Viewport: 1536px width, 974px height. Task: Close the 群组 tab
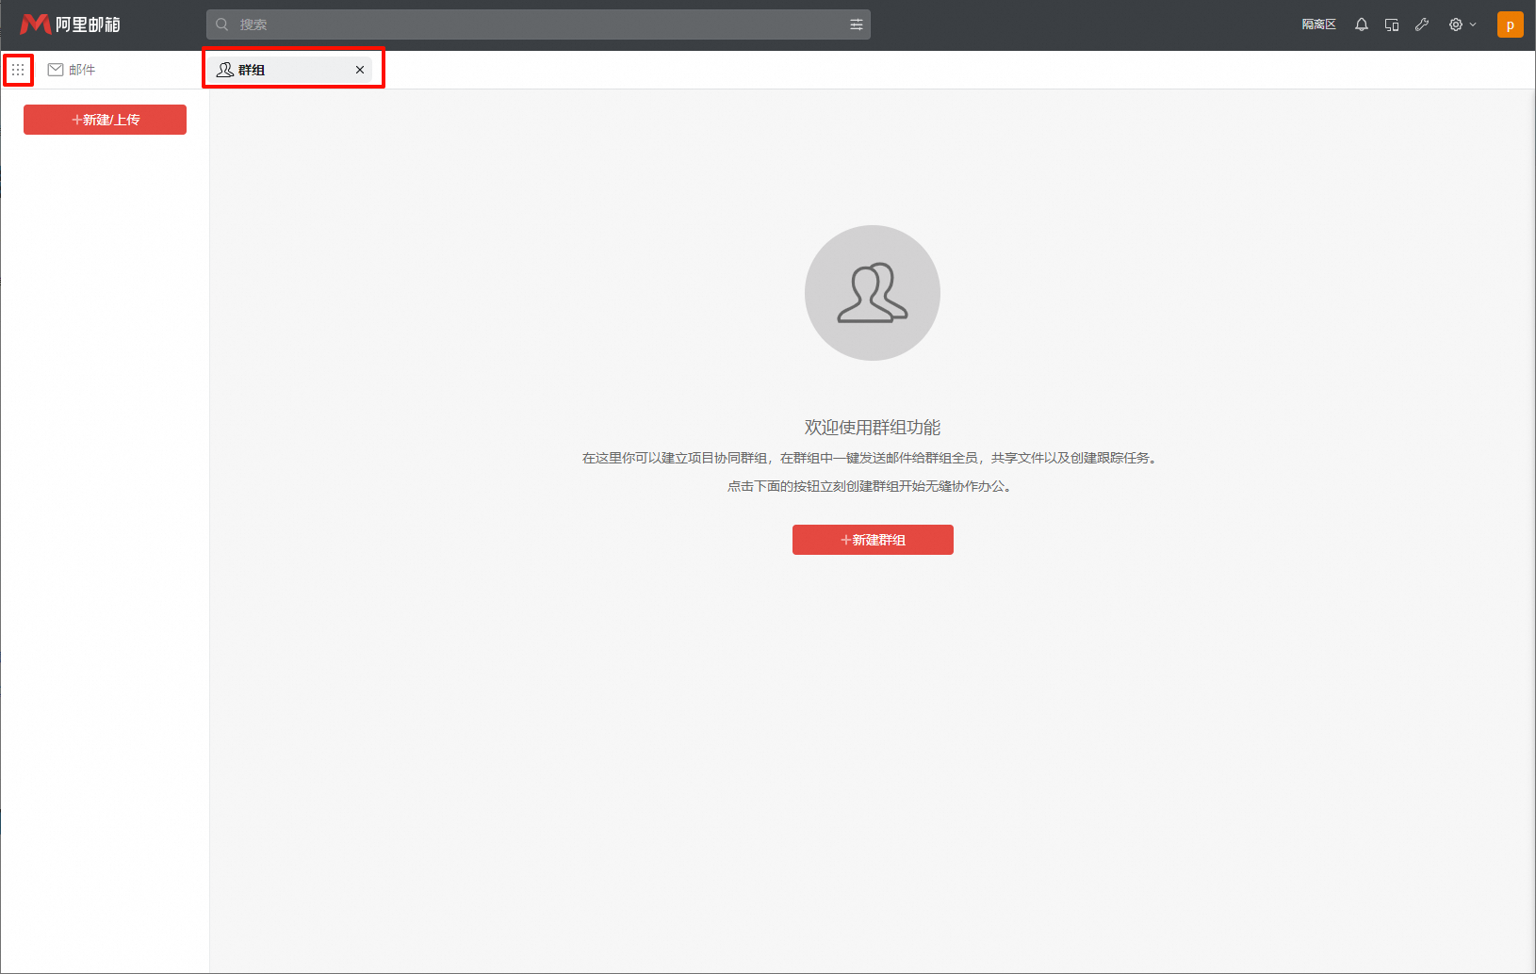click(360, 70)
